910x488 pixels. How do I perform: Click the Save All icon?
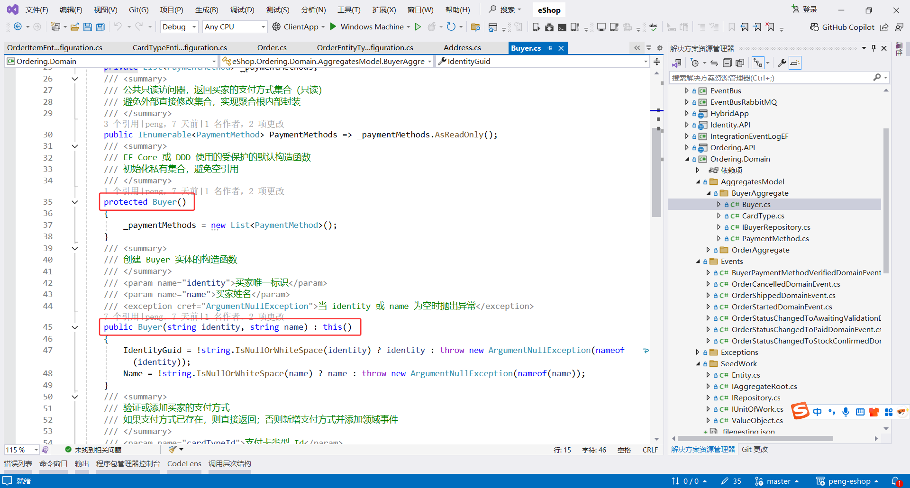click(100, 27)
